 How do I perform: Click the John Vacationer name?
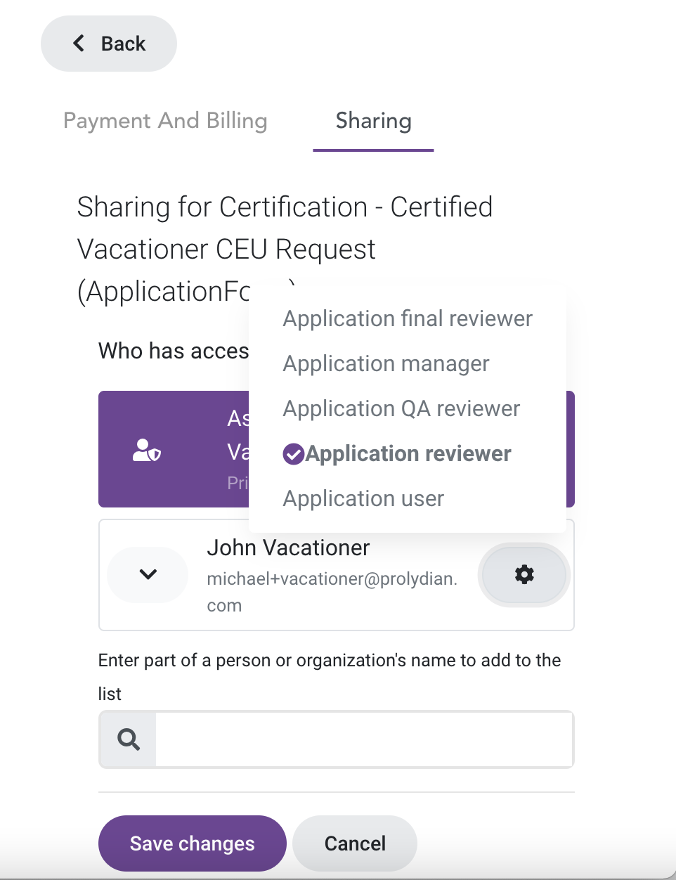point(288,548)
